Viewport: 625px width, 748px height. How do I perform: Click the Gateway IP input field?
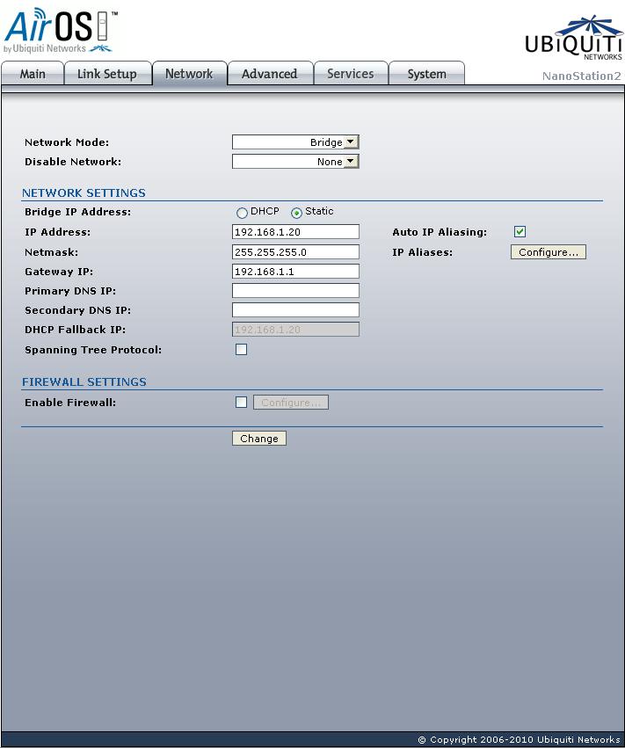point(295,272)
